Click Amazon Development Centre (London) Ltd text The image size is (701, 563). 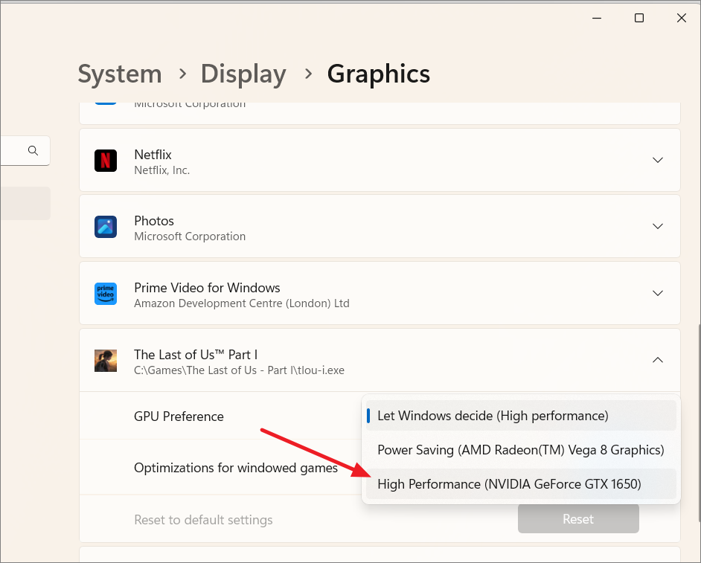(x=242, y=303)
